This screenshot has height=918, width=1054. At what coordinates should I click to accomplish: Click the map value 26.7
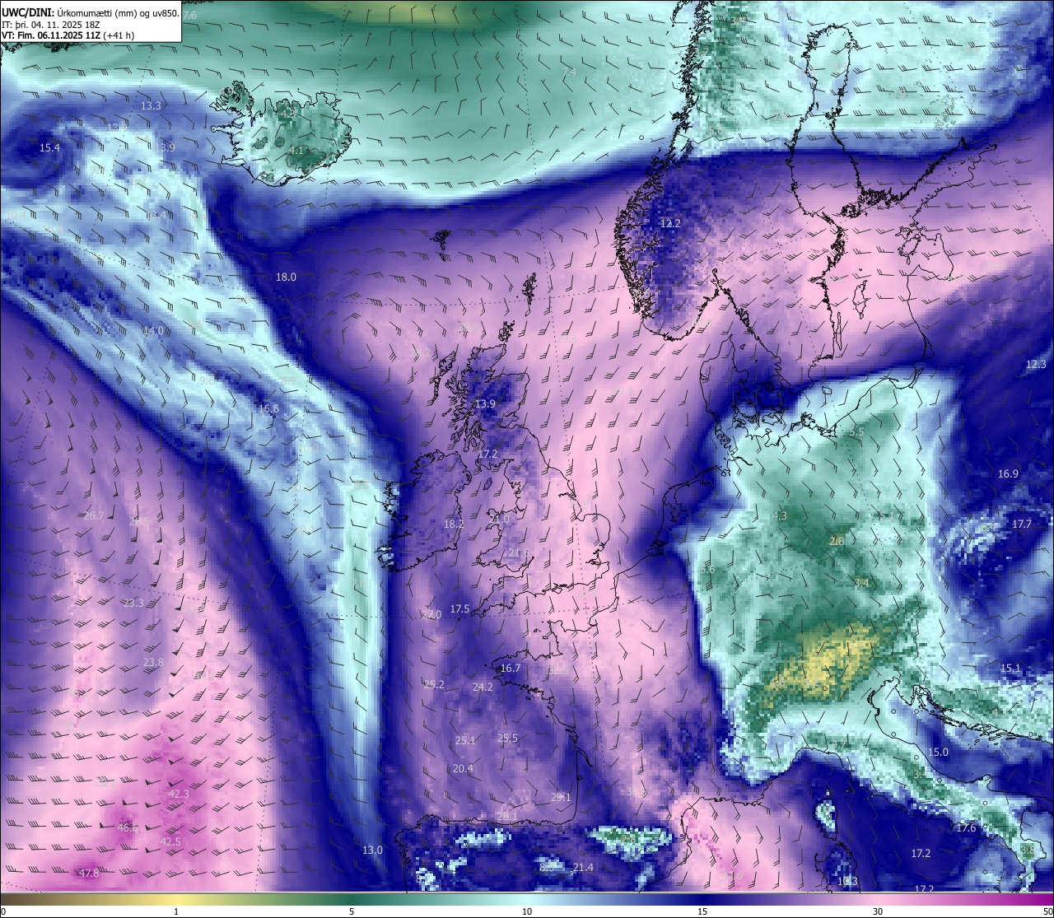[x=94, y=516]
